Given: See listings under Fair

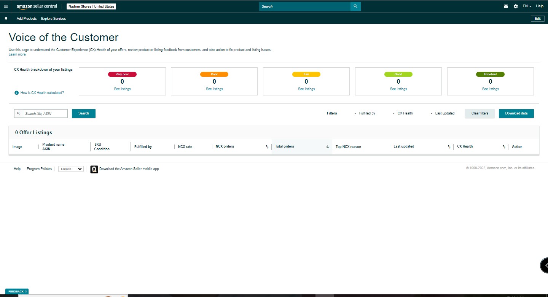Looking at the screenshot, I should [x=306, y=89].
